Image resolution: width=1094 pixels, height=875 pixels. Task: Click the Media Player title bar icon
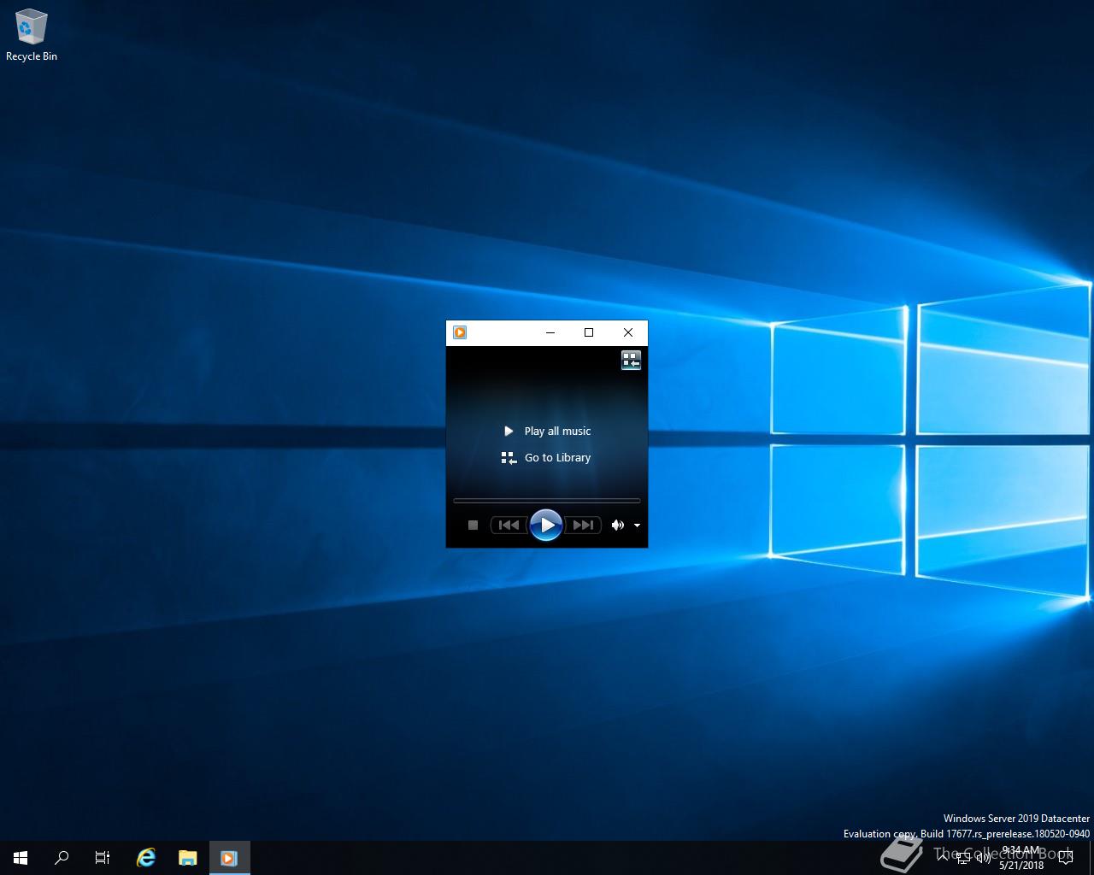pyautogui.click(x=460, y=332)
